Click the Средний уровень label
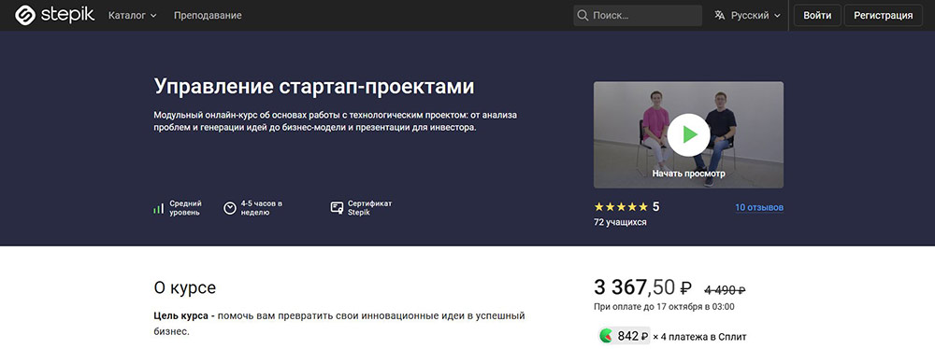Viewport: 935px width, 349px height. pos(185,208)
